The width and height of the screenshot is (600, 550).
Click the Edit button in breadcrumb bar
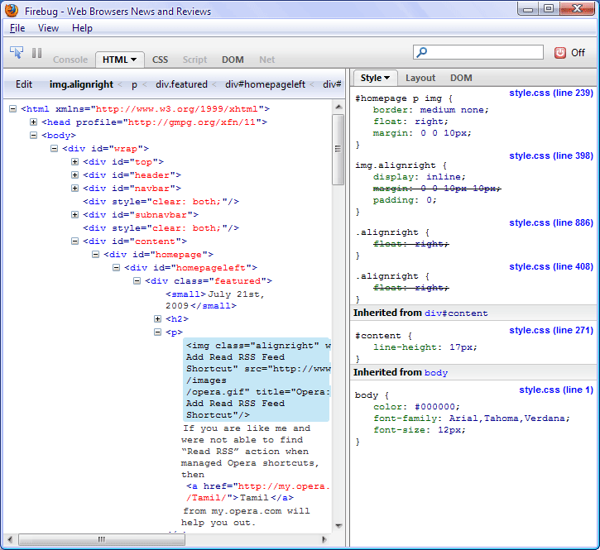(24, 84)
